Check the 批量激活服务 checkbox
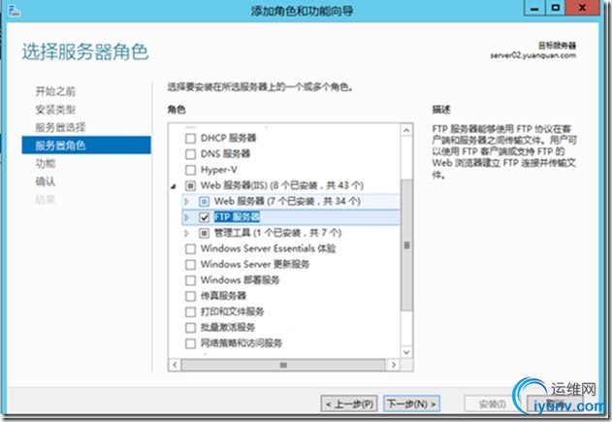The image size is (612, 422). click(x=190, y=327)
